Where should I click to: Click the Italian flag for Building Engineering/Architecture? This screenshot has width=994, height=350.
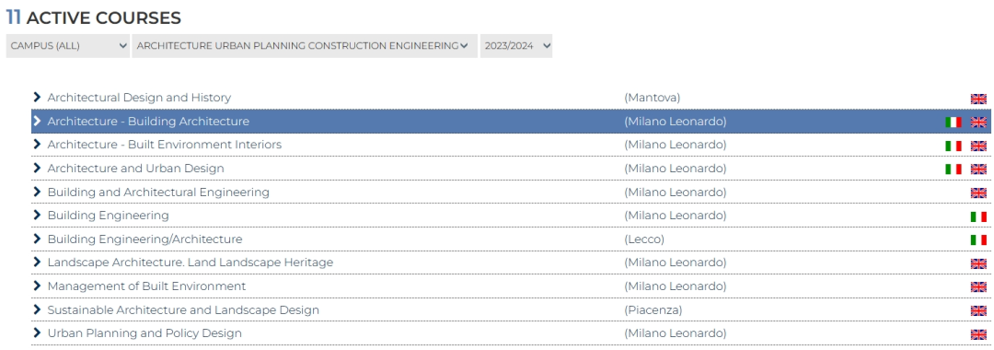coord(978,239)
